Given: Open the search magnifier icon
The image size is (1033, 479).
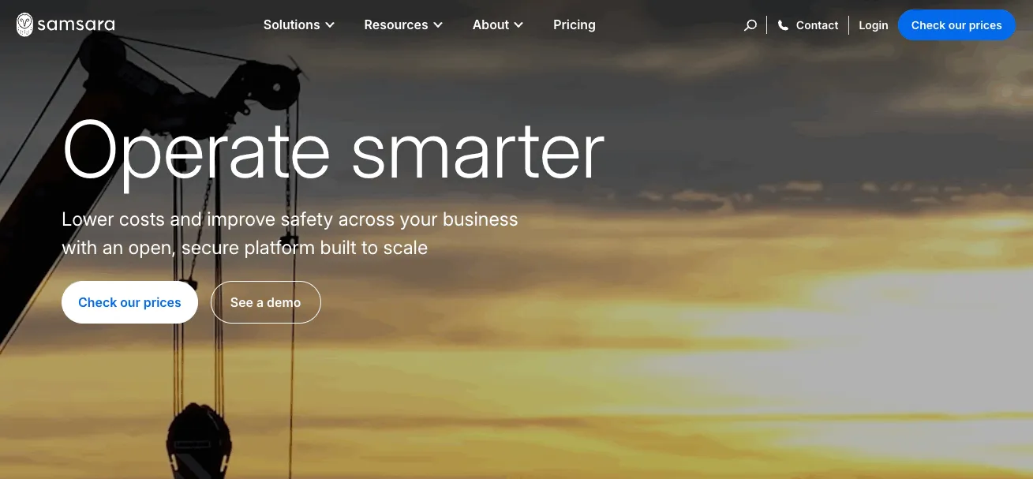Looking at the screenshot, I should point(750,25).
